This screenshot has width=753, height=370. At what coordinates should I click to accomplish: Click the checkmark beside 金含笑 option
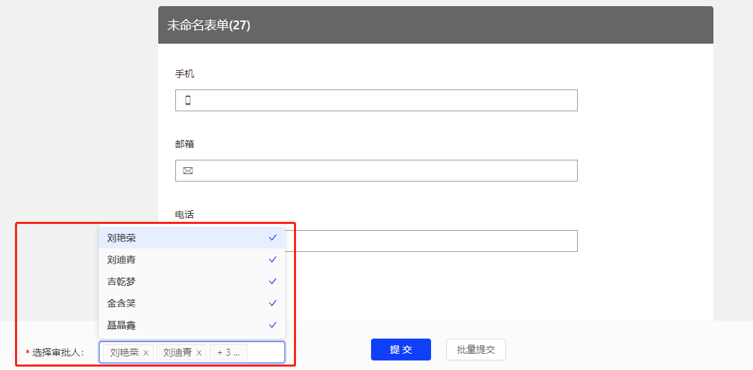click(273, 303)
